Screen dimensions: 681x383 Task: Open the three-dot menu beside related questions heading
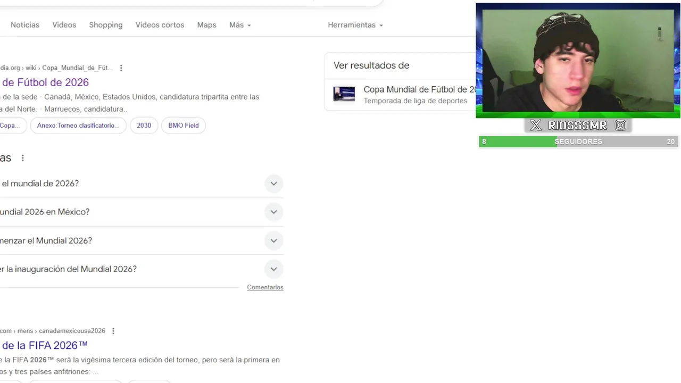(22, 158)
